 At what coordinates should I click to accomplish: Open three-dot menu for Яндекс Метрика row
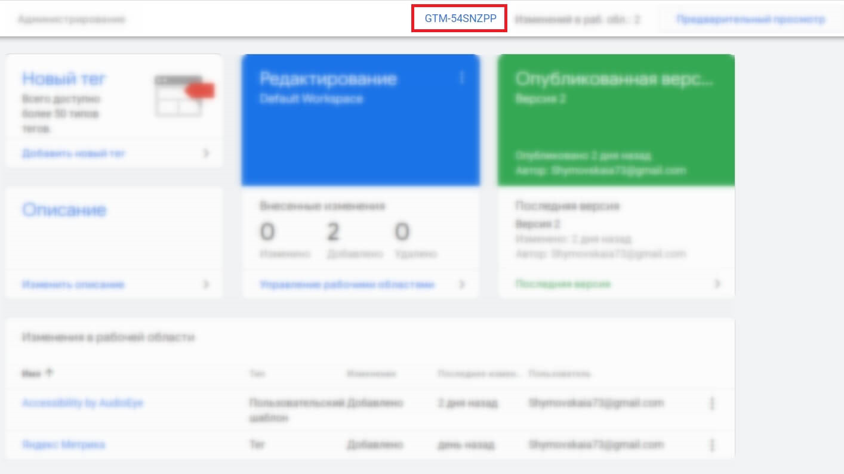pos(711,445)
